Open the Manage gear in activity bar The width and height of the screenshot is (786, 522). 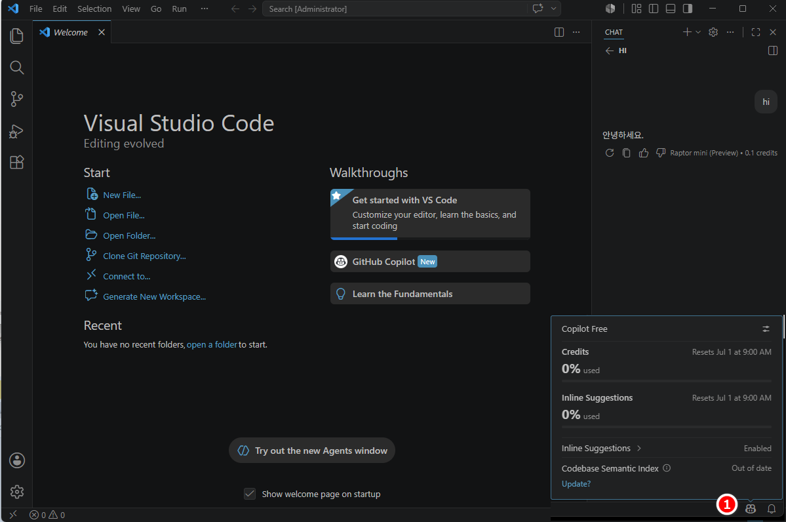tap(16, 492)
